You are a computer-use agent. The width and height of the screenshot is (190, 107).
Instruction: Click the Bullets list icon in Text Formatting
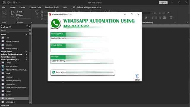click(152, 13)
